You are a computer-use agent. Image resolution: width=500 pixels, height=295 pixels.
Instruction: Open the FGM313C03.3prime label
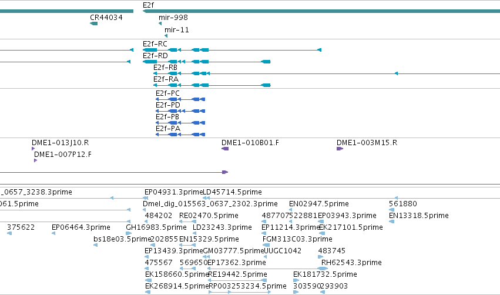[x=297, y=240]
